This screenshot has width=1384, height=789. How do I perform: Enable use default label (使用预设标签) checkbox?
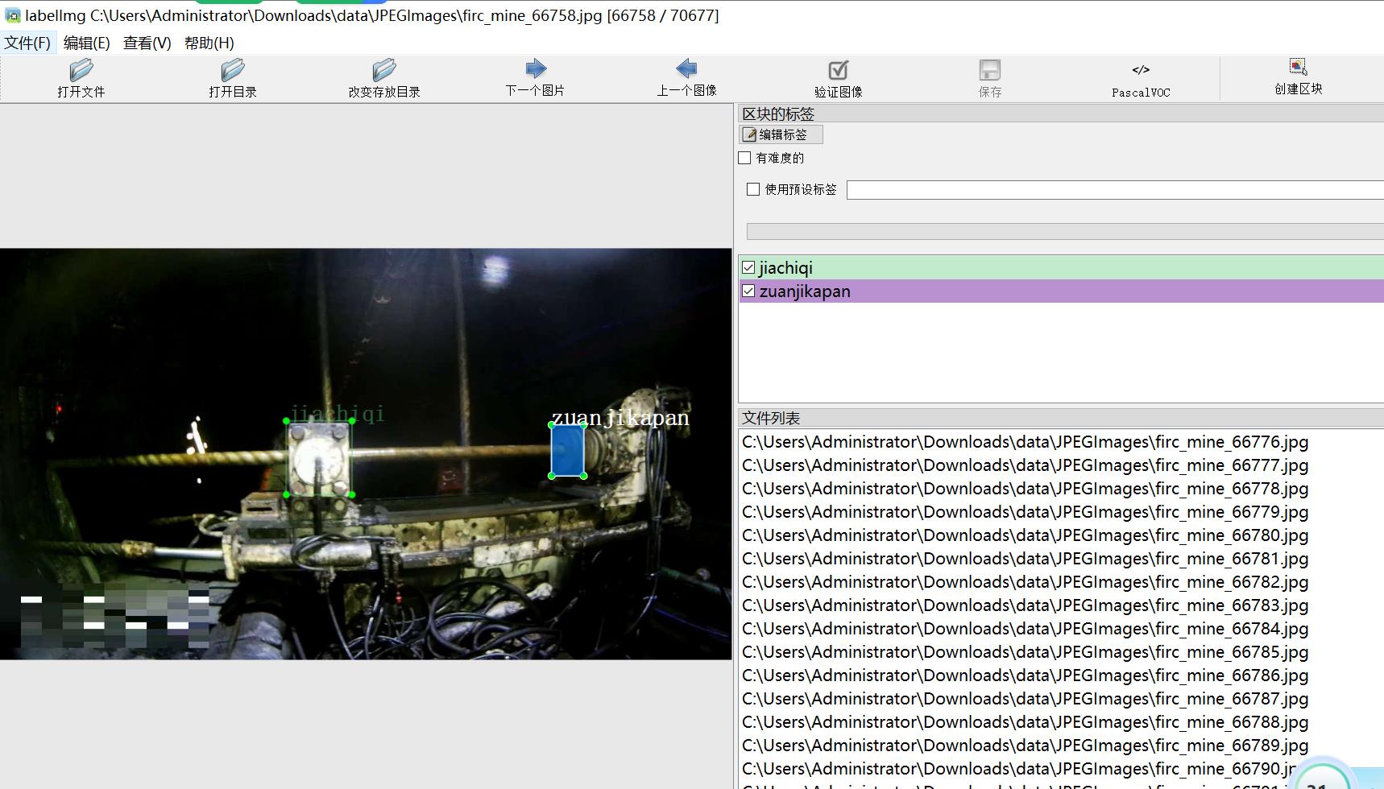[x=753, y=189]
